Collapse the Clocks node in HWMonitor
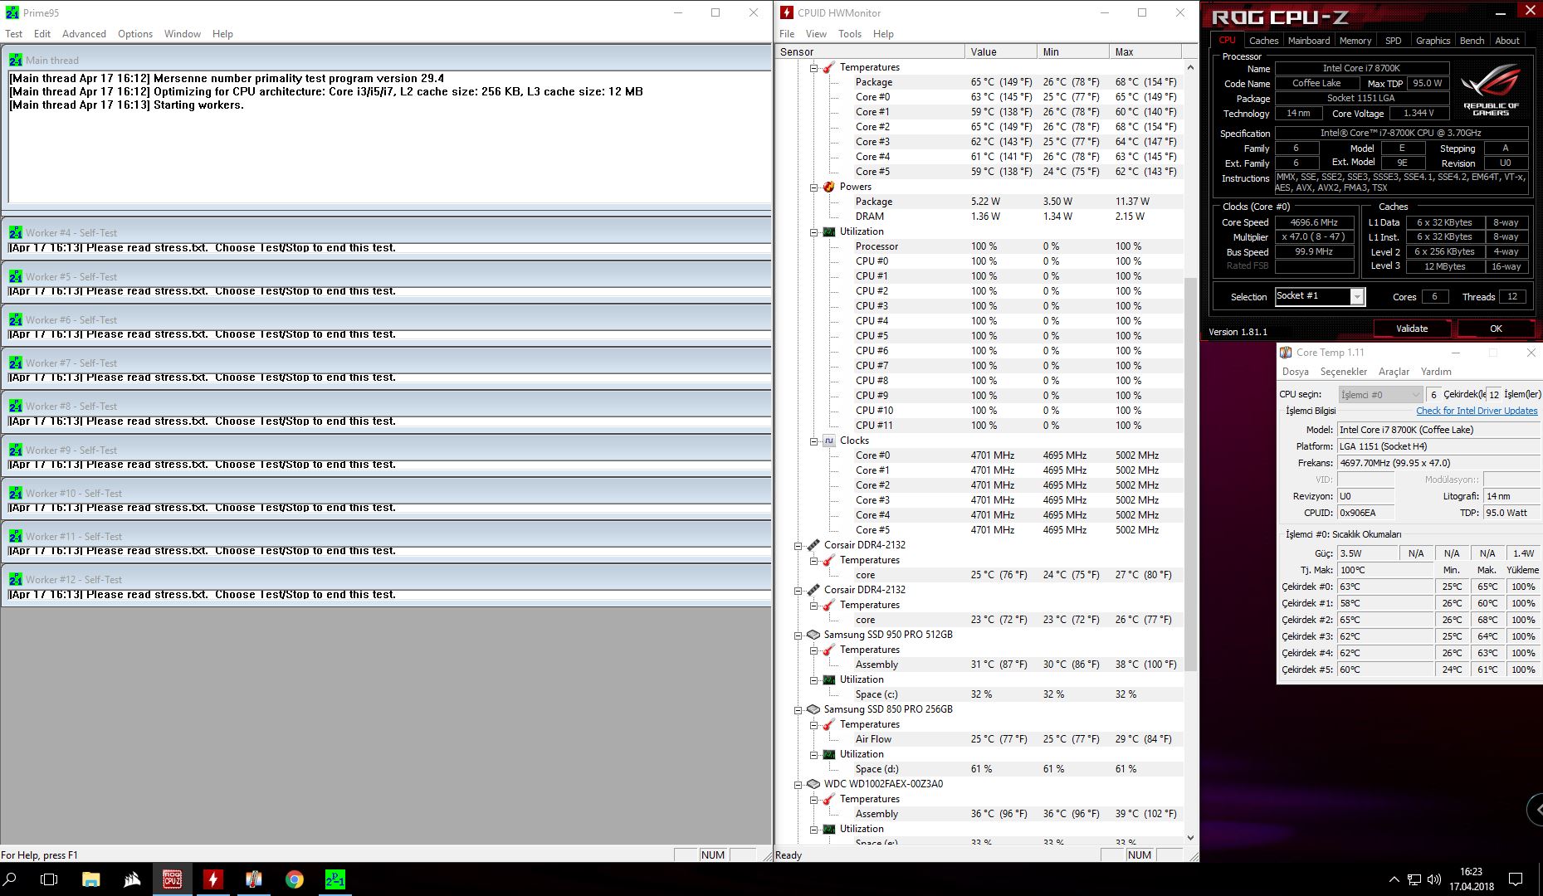 click(x=814, y=441)
